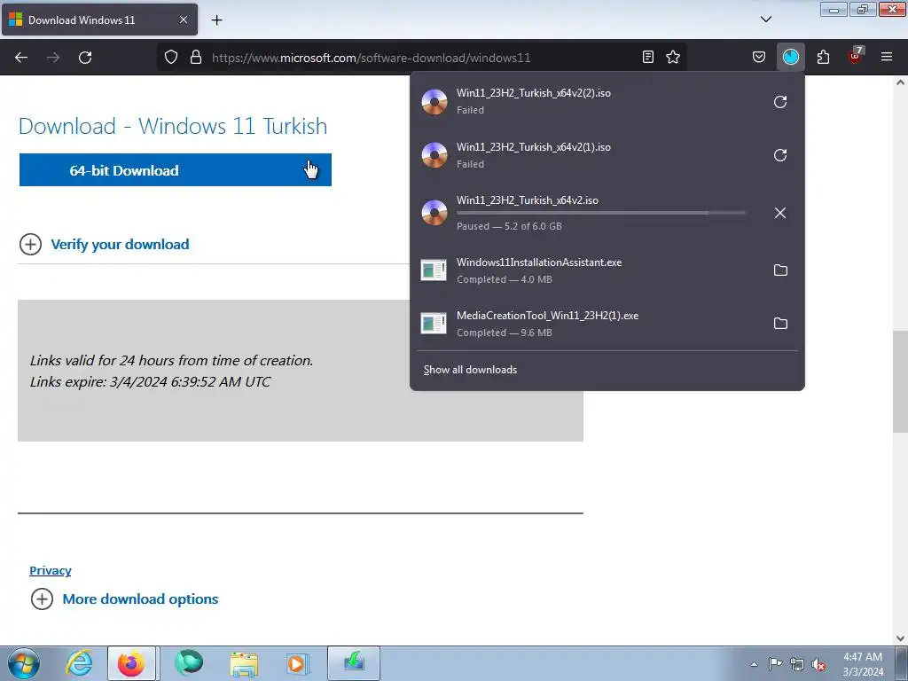
Task: Bookmark this page with the star icon
Action: tap(673, 57)
